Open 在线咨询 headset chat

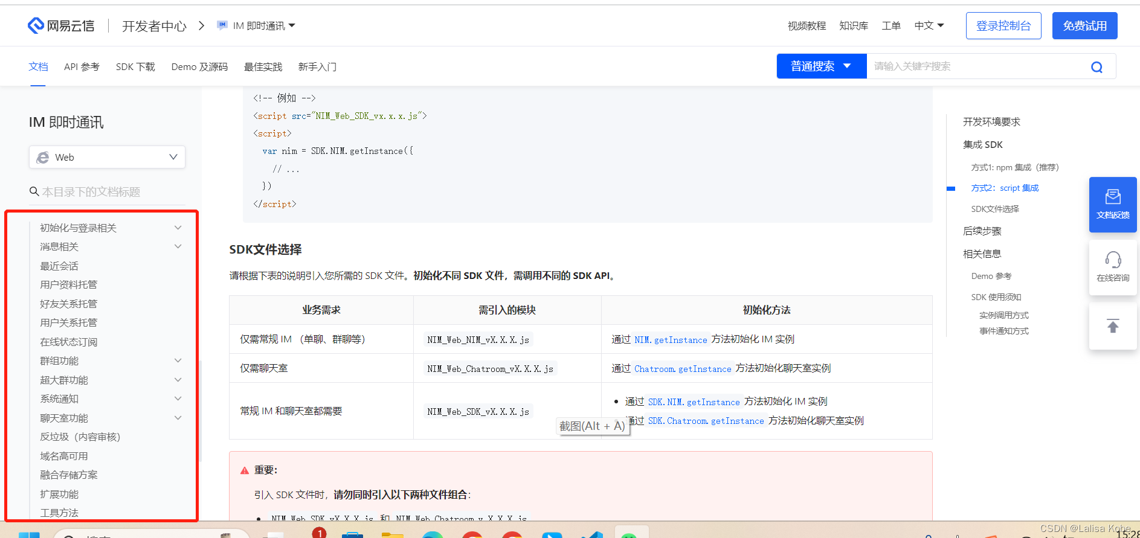[x=1113, y=267]
